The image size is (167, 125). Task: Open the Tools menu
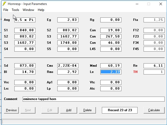(15, 10)
